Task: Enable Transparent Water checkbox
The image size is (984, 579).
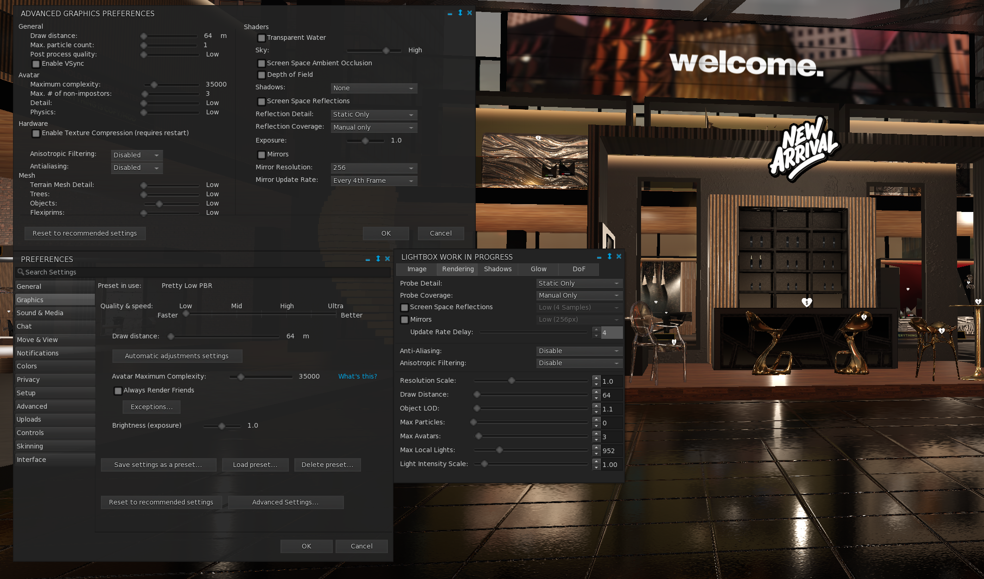Action: click(x=262, y=38)
